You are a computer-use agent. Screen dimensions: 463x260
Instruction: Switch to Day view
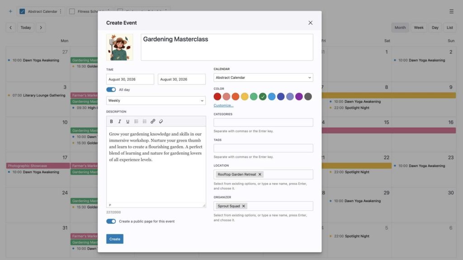[435, 28]
